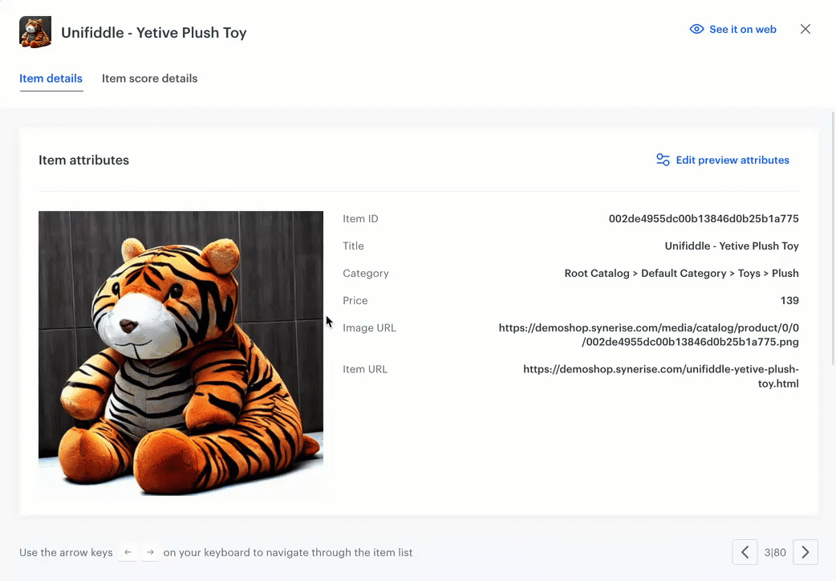Click Edit preview attributes
This screenshot has height=581, width=836.
[732, 160]
